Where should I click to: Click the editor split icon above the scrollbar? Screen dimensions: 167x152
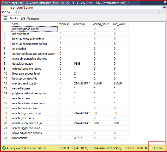pos(164,8)
